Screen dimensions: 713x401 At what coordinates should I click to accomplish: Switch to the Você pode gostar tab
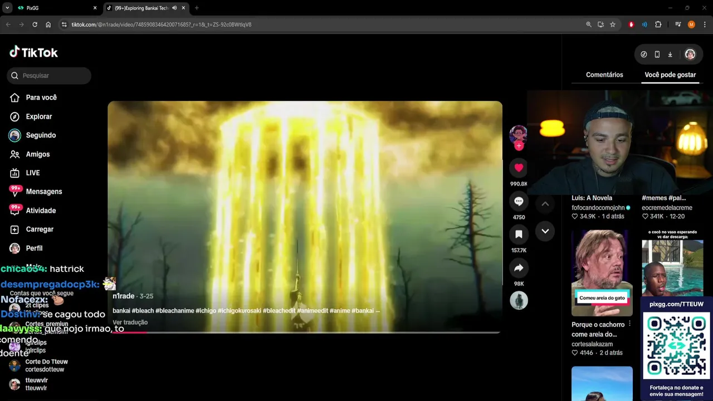670,75
